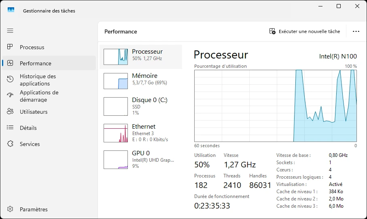Viewport: 367px width, 219px height.
Task: Click the uptime value 0:23:35:33
Action: (212, 206)
